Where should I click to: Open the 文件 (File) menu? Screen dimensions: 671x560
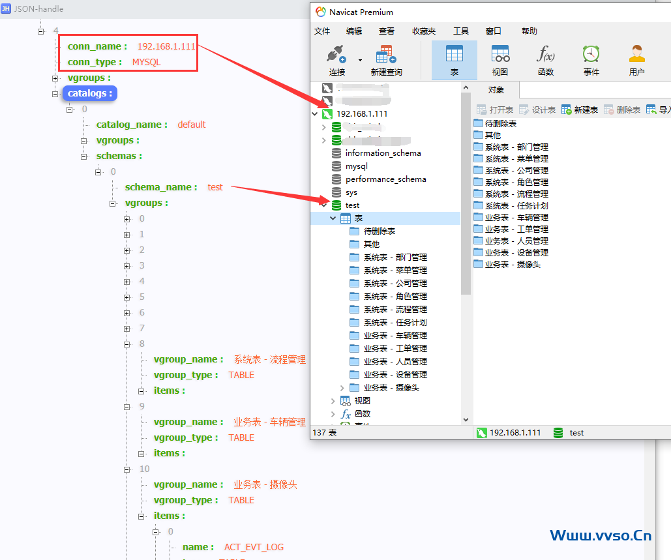pos(322,31)
